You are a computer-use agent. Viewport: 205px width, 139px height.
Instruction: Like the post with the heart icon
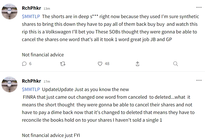pyautogui.click(x=100, y=64)
